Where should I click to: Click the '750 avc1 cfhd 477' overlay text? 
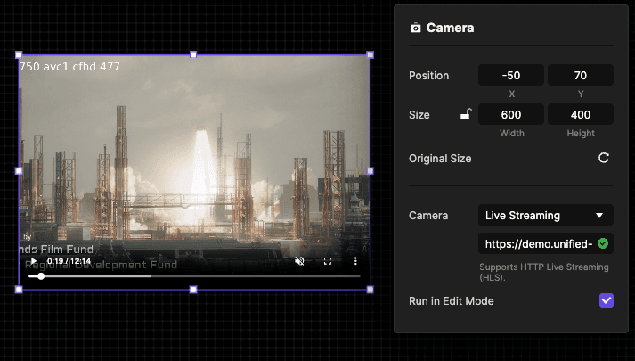(69, 67)
